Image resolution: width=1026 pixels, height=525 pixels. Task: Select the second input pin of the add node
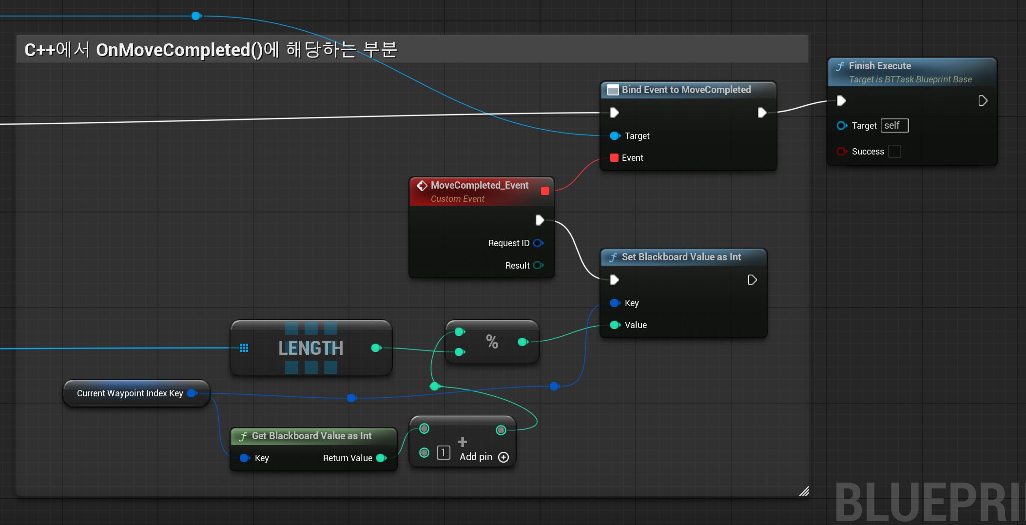pos(425,453)
